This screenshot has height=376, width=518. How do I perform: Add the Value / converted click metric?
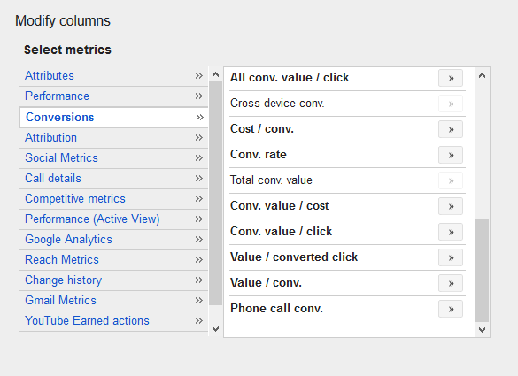pos(451,257)
